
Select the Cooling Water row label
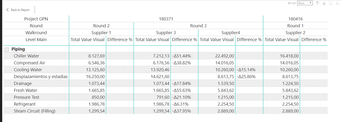(28, 70)
